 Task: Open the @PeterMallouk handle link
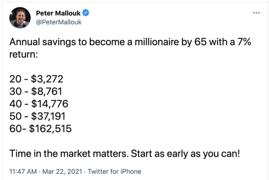(59, 22)
